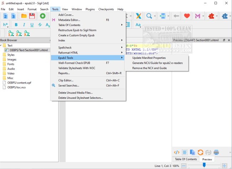Image resolution: width=232 pixels, height=169 pixels.
Task: Select OEBPS/content.opf file
Action: coord(19,83)
